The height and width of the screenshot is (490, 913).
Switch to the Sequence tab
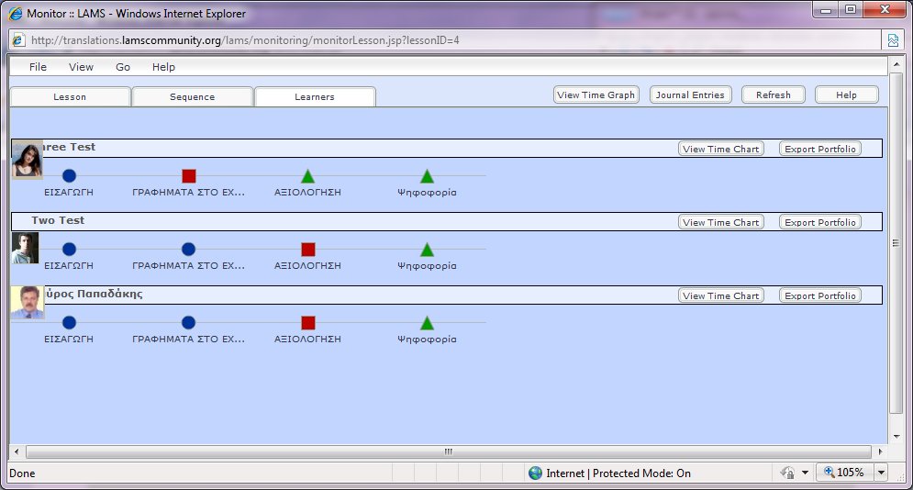[x=193, y=96]
